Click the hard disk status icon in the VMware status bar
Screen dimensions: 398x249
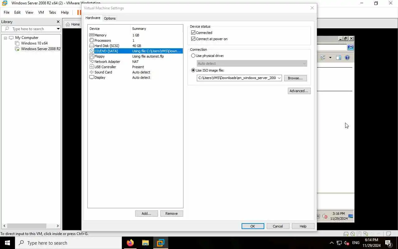pyautogui.click(x=346, y=234)
